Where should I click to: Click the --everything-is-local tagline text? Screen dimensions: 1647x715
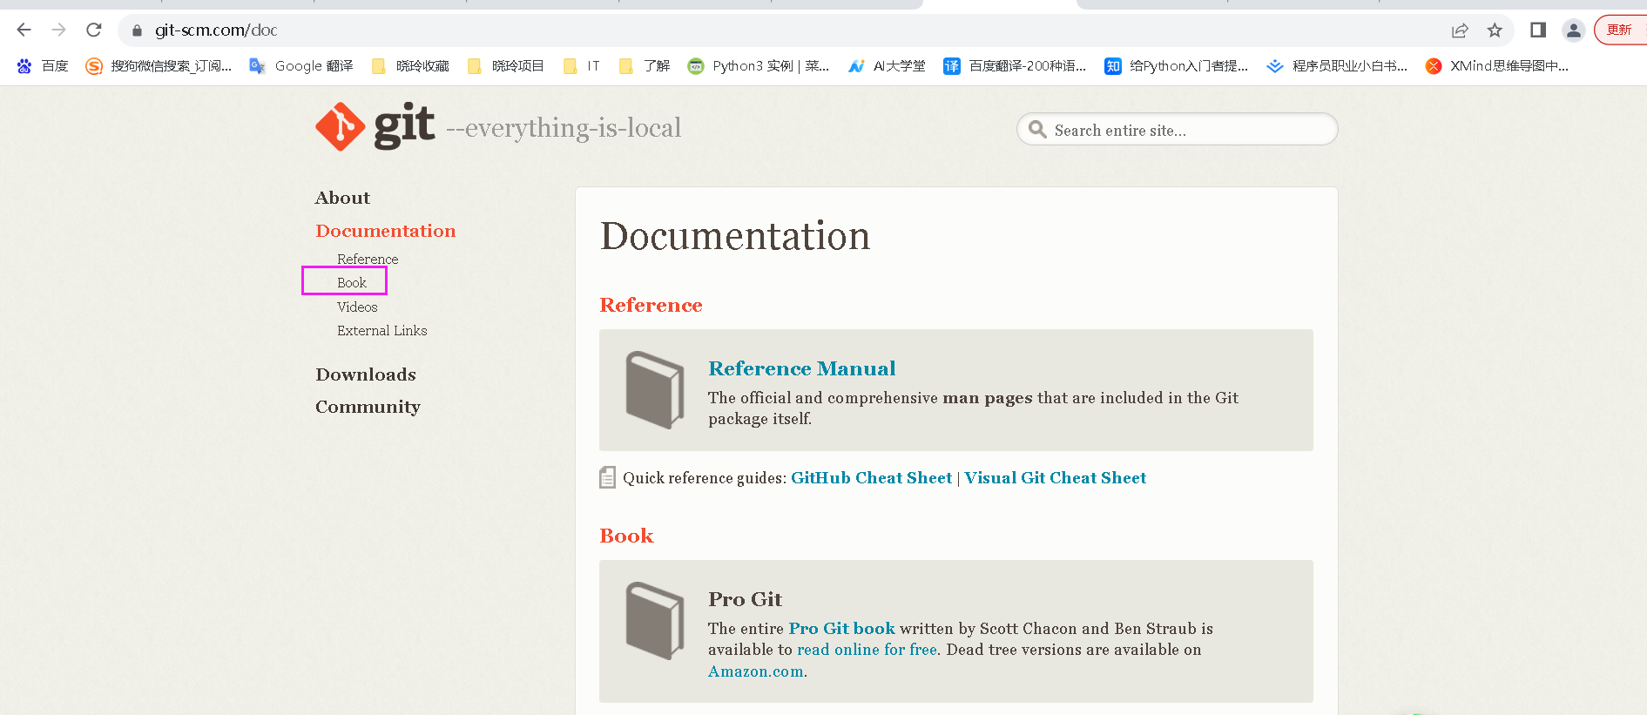[x=564, y=128]
